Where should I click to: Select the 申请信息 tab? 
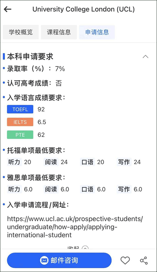(x=97, y=32)
